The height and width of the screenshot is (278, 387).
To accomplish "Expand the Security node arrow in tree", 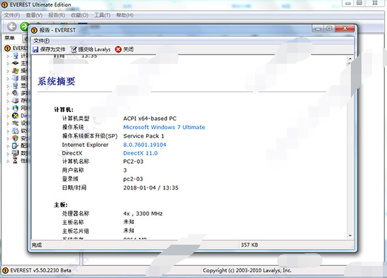I will [x=8, y=138].
